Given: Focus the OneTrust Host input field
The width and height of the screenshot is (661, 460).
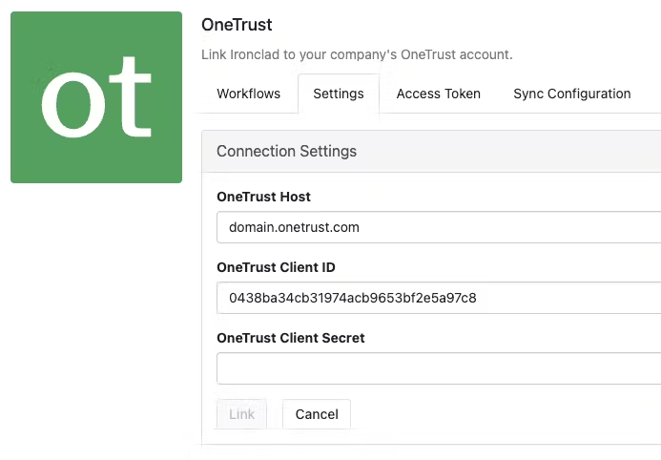Looking at the screenshot, I should coord(439,227).
